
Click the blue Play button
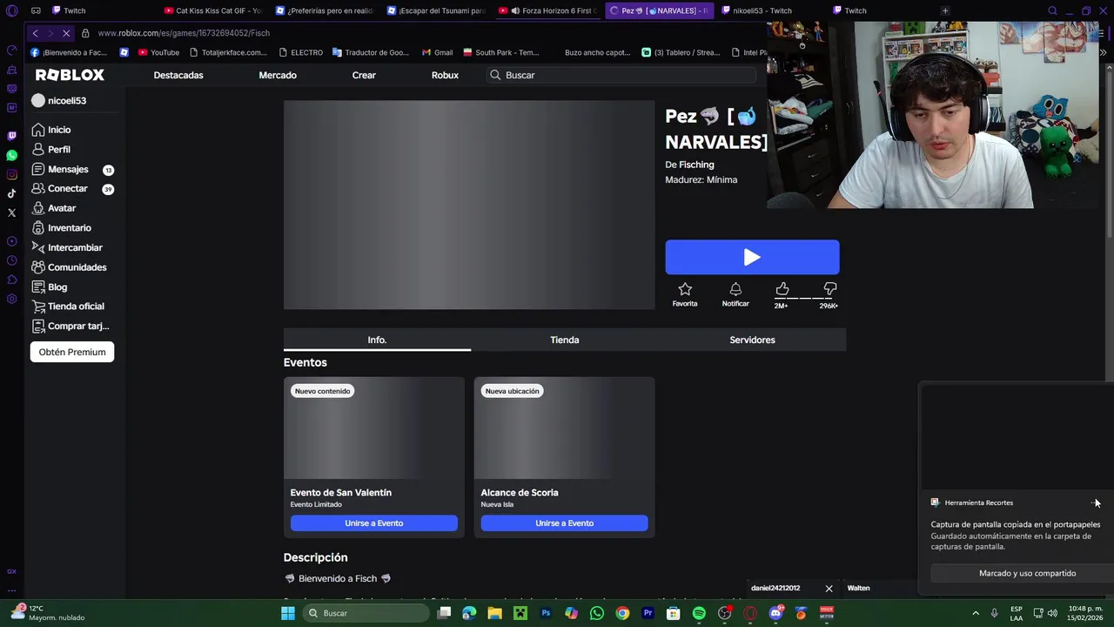[752, 257]
